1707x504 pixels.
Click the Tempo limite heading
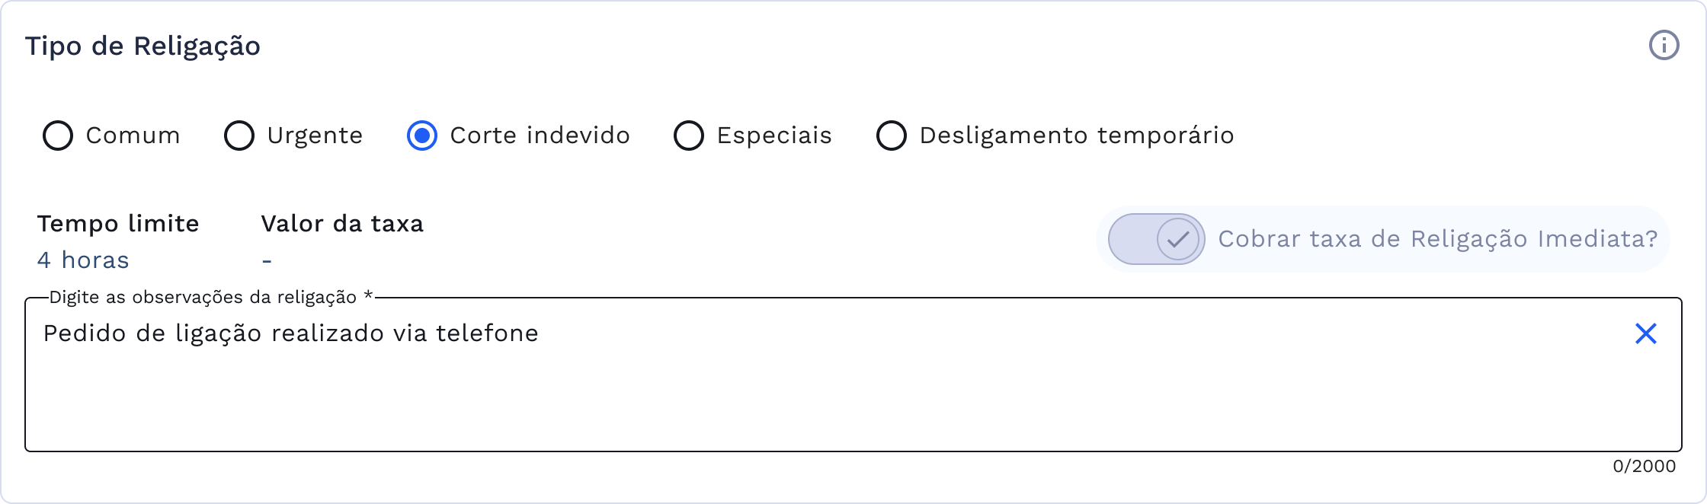pyautogui.click(x=117, y=224)
